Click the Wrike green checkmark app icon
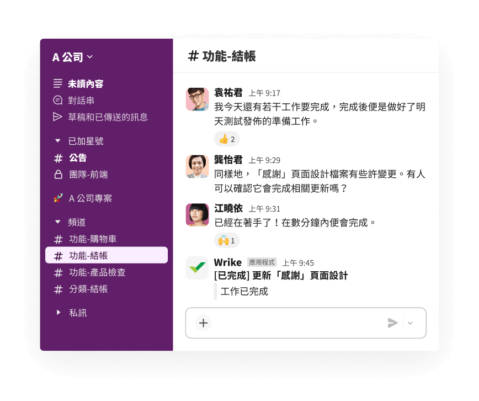Screen dimensions: 479x401 point(198,268)
